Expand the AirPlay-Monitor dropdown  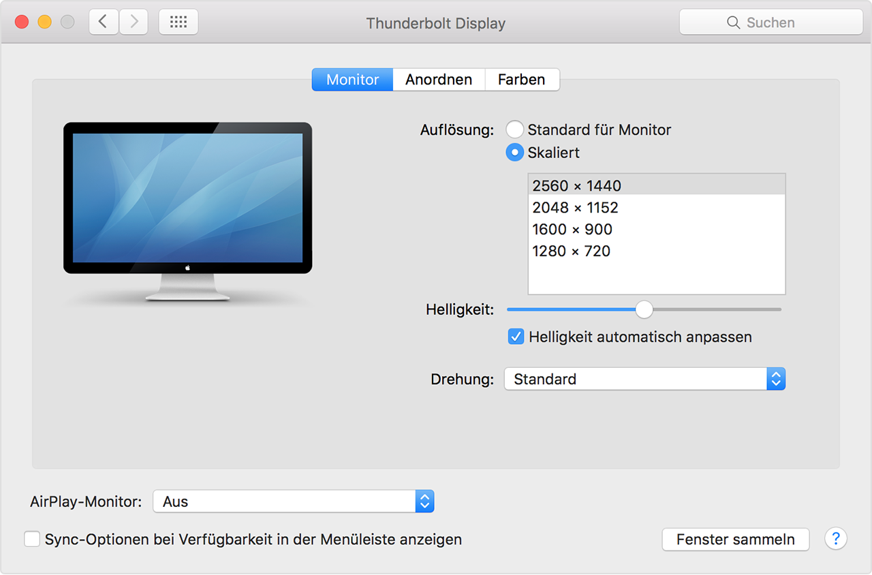(293, 502)
